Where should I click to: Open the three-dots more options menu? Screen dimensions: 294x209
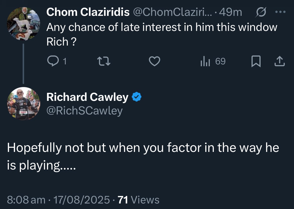(280, 12)
